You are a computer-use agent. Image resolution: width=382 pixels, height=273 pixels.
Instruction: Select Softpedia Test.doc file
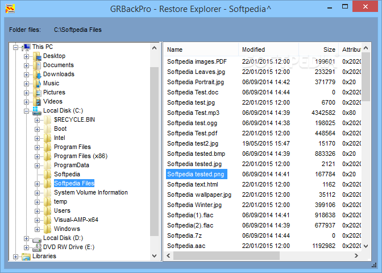[x=193, y=92]
